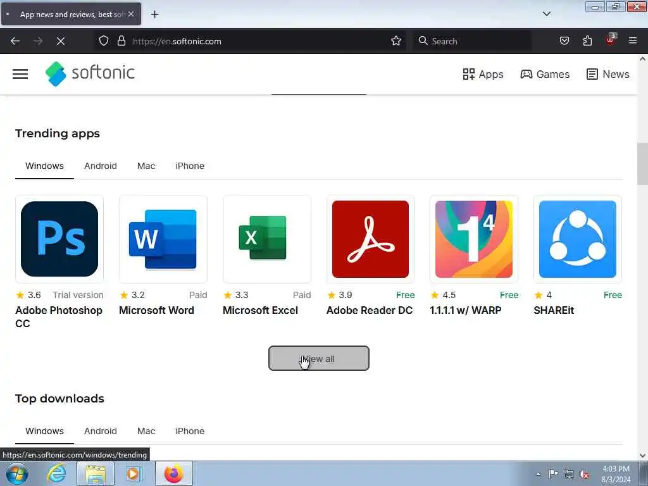Open the uBlock extension icon
This screenshot has height=486, width=648.
611,40
